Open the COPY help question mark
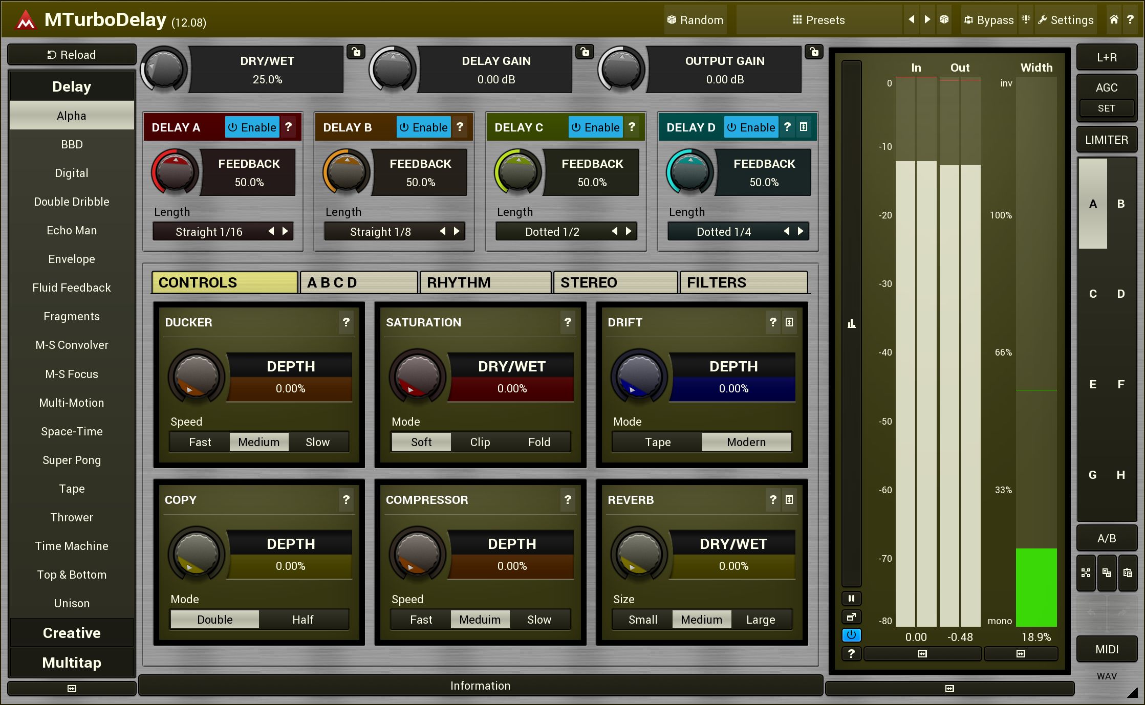This screenshot has height=705, width=1145. [x=347, y=500]
